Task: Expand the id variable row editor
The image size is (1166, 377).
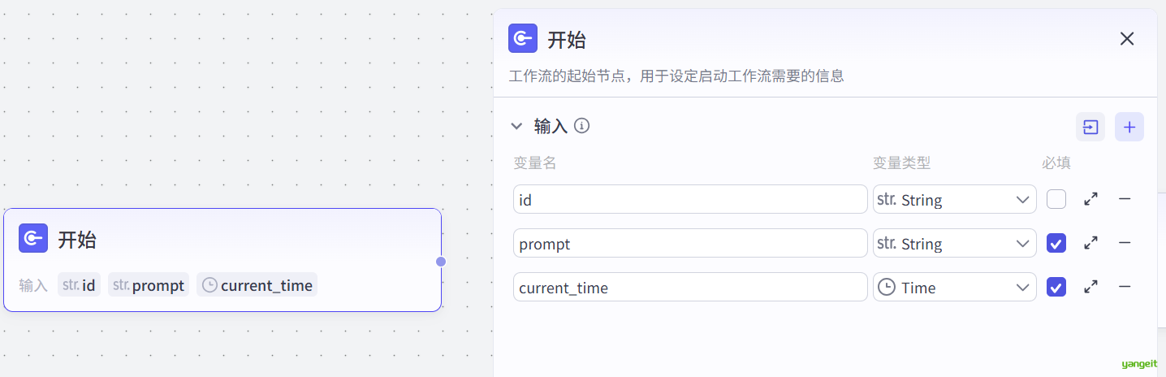Action: coord(1091,199)
